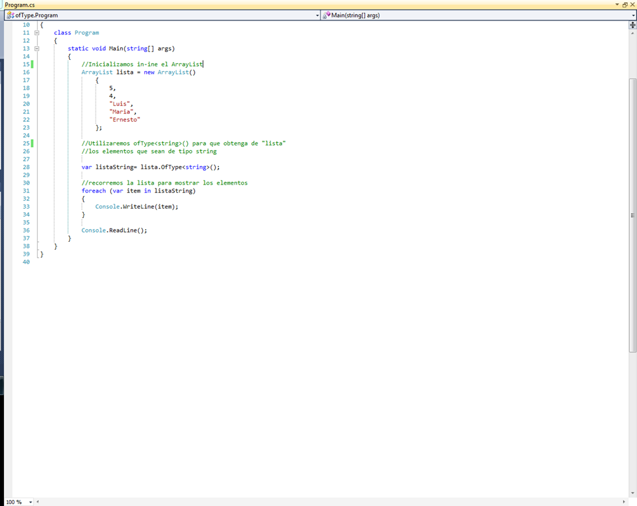637x506 pixels.
Task: Click the horizontal scrollbar right arrow
Action: [x=624, y=502]
